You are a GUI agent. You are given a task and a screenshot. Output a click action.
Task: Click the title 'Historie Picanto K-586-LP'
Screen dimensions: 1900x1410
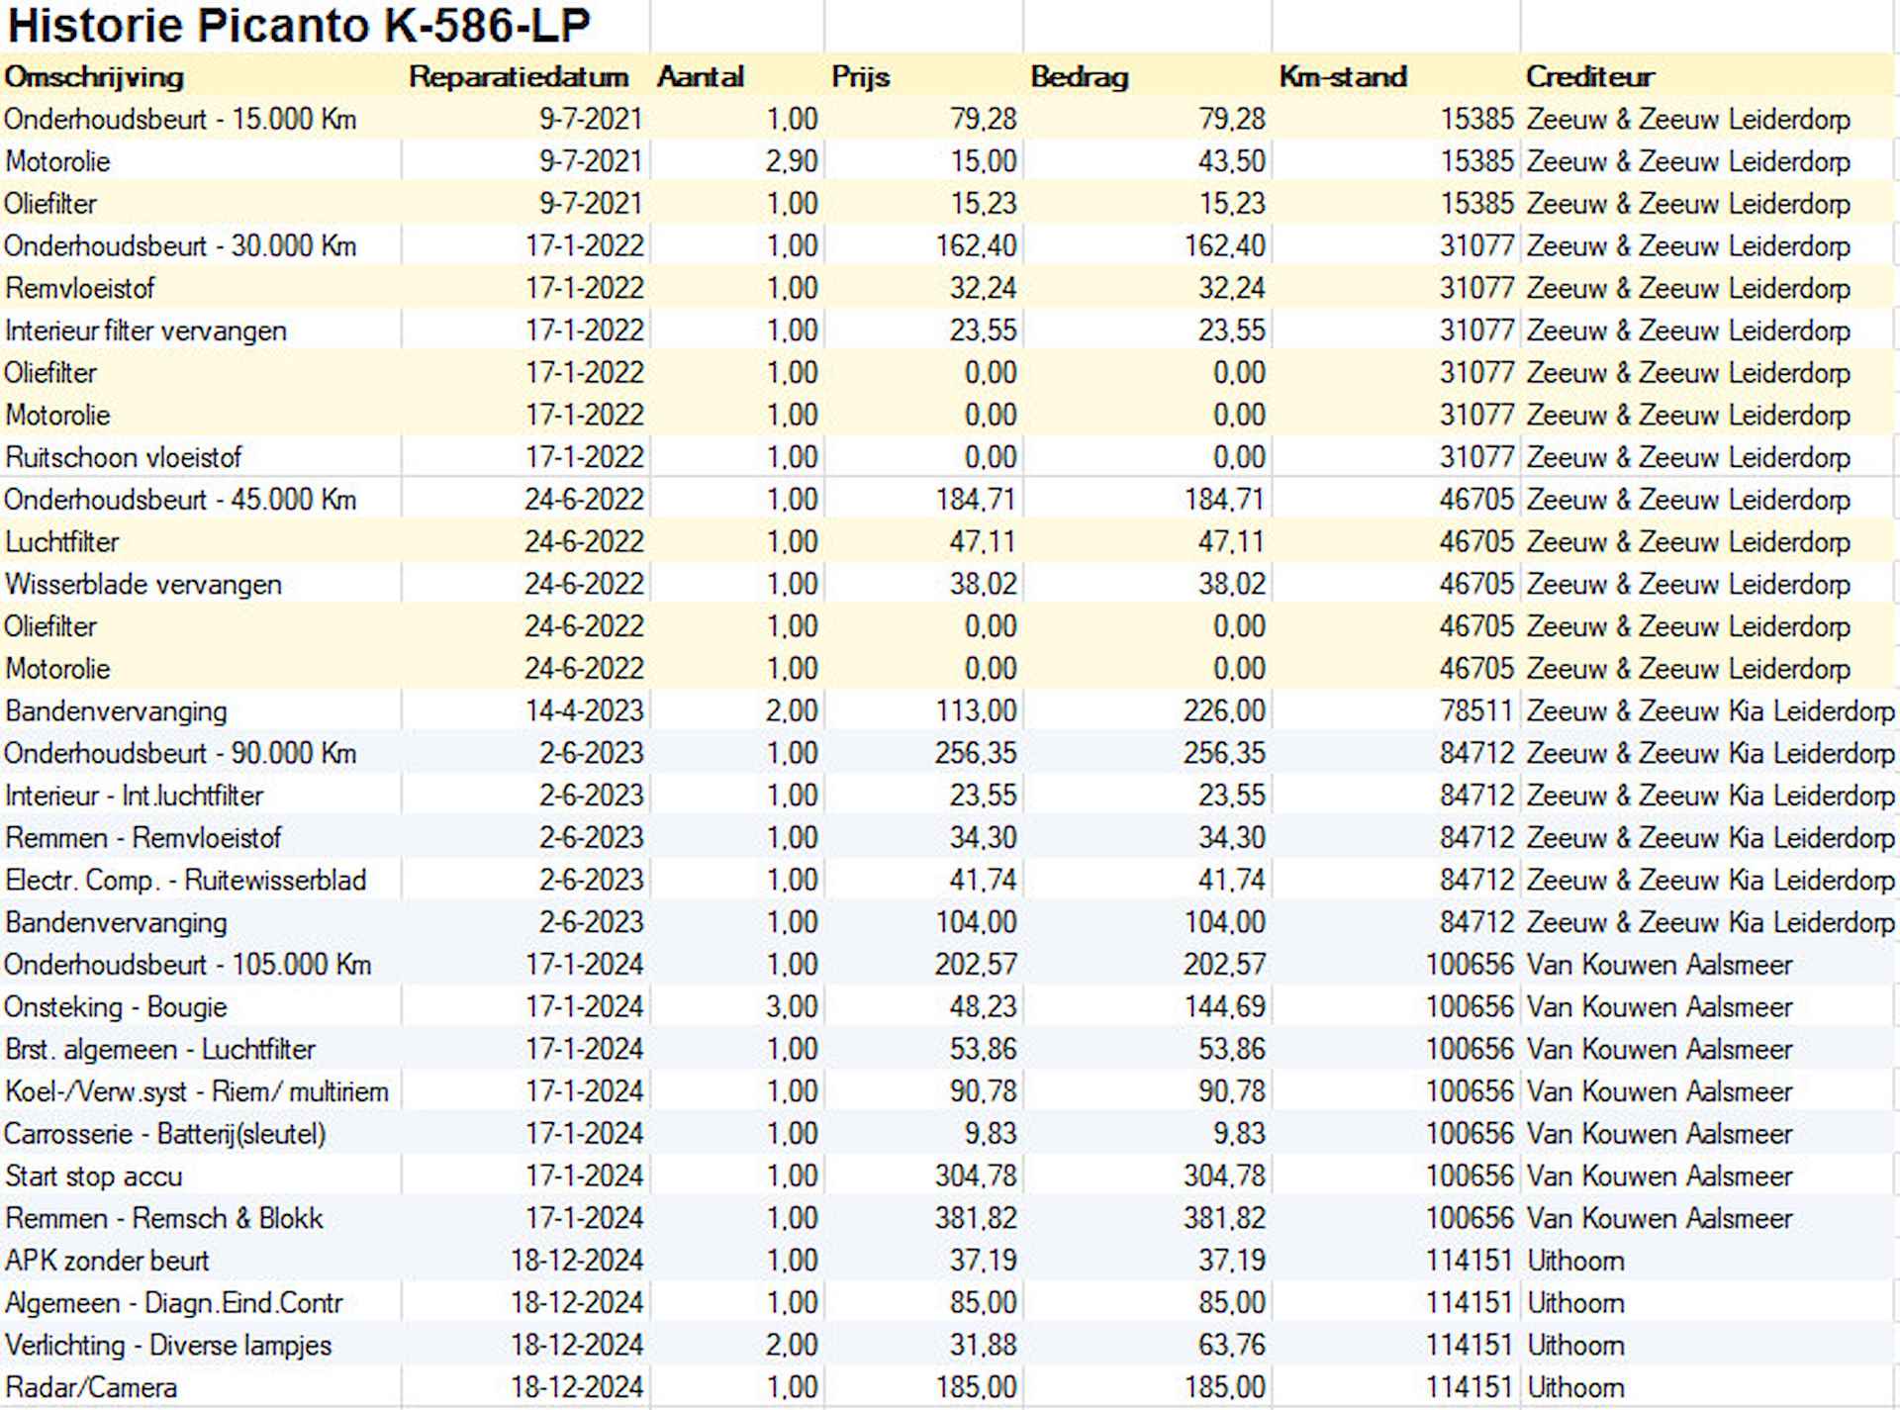click(299, 26)
